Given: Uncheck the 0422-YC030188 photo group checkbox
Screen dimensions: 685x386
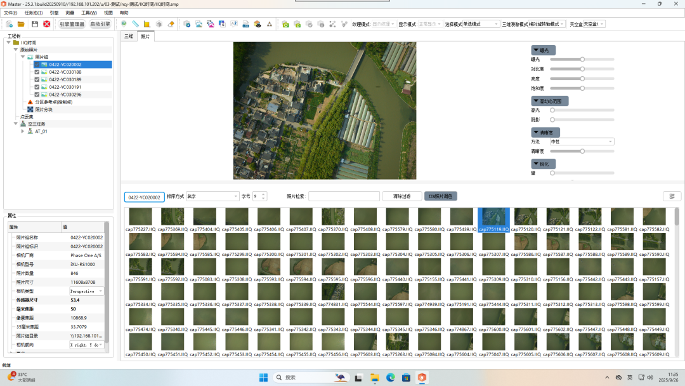Looking at the screenshot, I should [x=37, y=72].
